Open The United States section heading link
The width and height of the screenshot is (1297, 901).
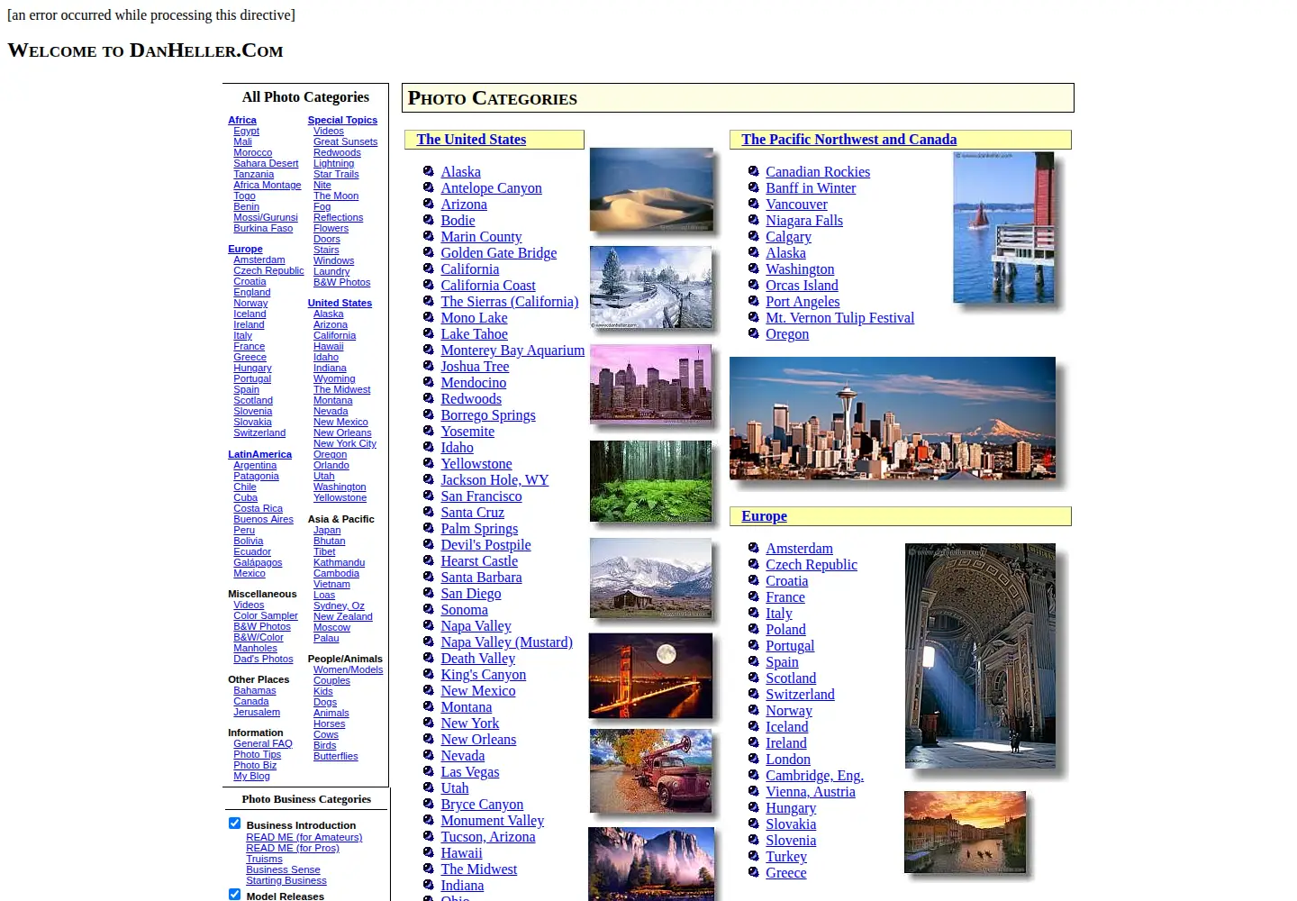tap(471, 139)
